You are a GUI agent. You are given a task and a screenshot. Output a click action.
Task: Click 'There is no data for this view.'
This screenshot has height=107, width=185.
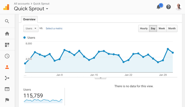point(134,86)
